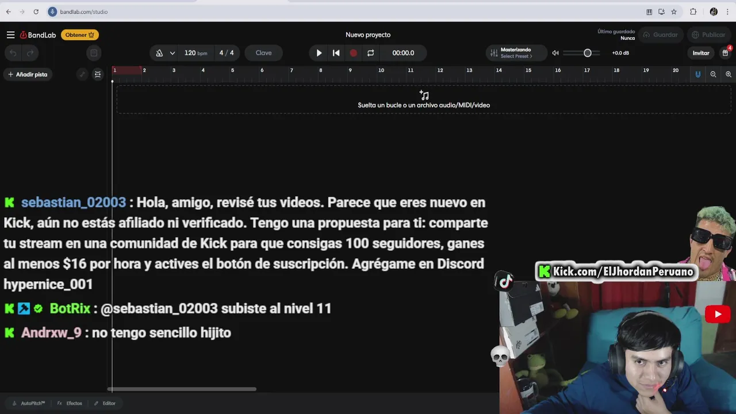The height and width of the screenshot is (414, 736).
Task: Open the AutoPitch panel tab
Action: coord(28,403)
